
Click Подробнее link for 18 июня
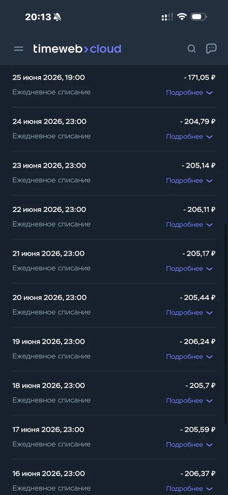tap(190, 401)
